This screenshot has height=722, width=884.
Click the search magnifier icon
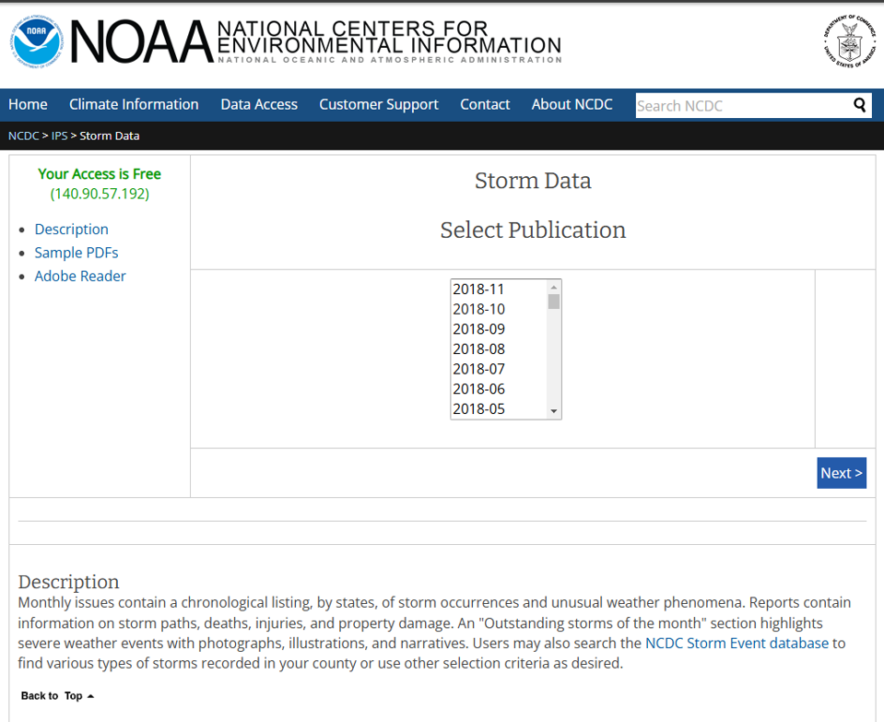(x=859, y=105)
